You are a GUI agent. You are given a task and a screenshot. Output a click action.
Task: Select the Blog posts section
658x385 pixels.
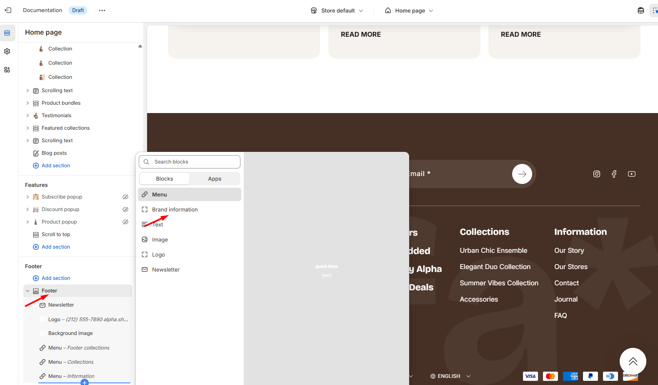[x=54, y=153]
